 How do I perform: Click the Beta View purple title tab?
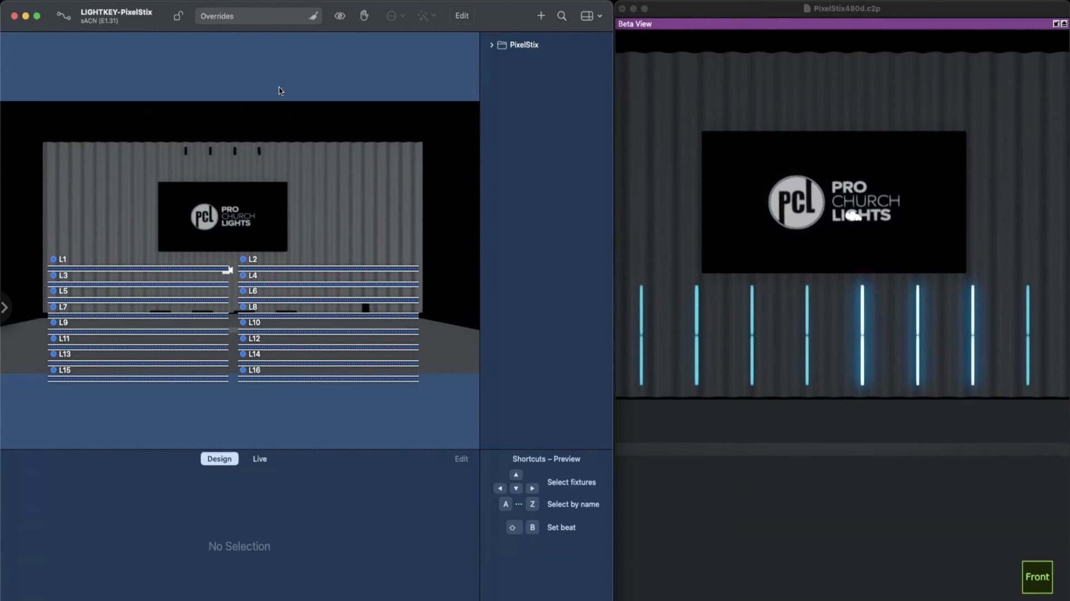tap(842, 23)
